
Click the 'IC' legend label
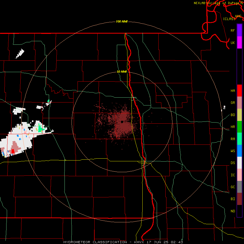pyautogui.click(x=233, y=175)
